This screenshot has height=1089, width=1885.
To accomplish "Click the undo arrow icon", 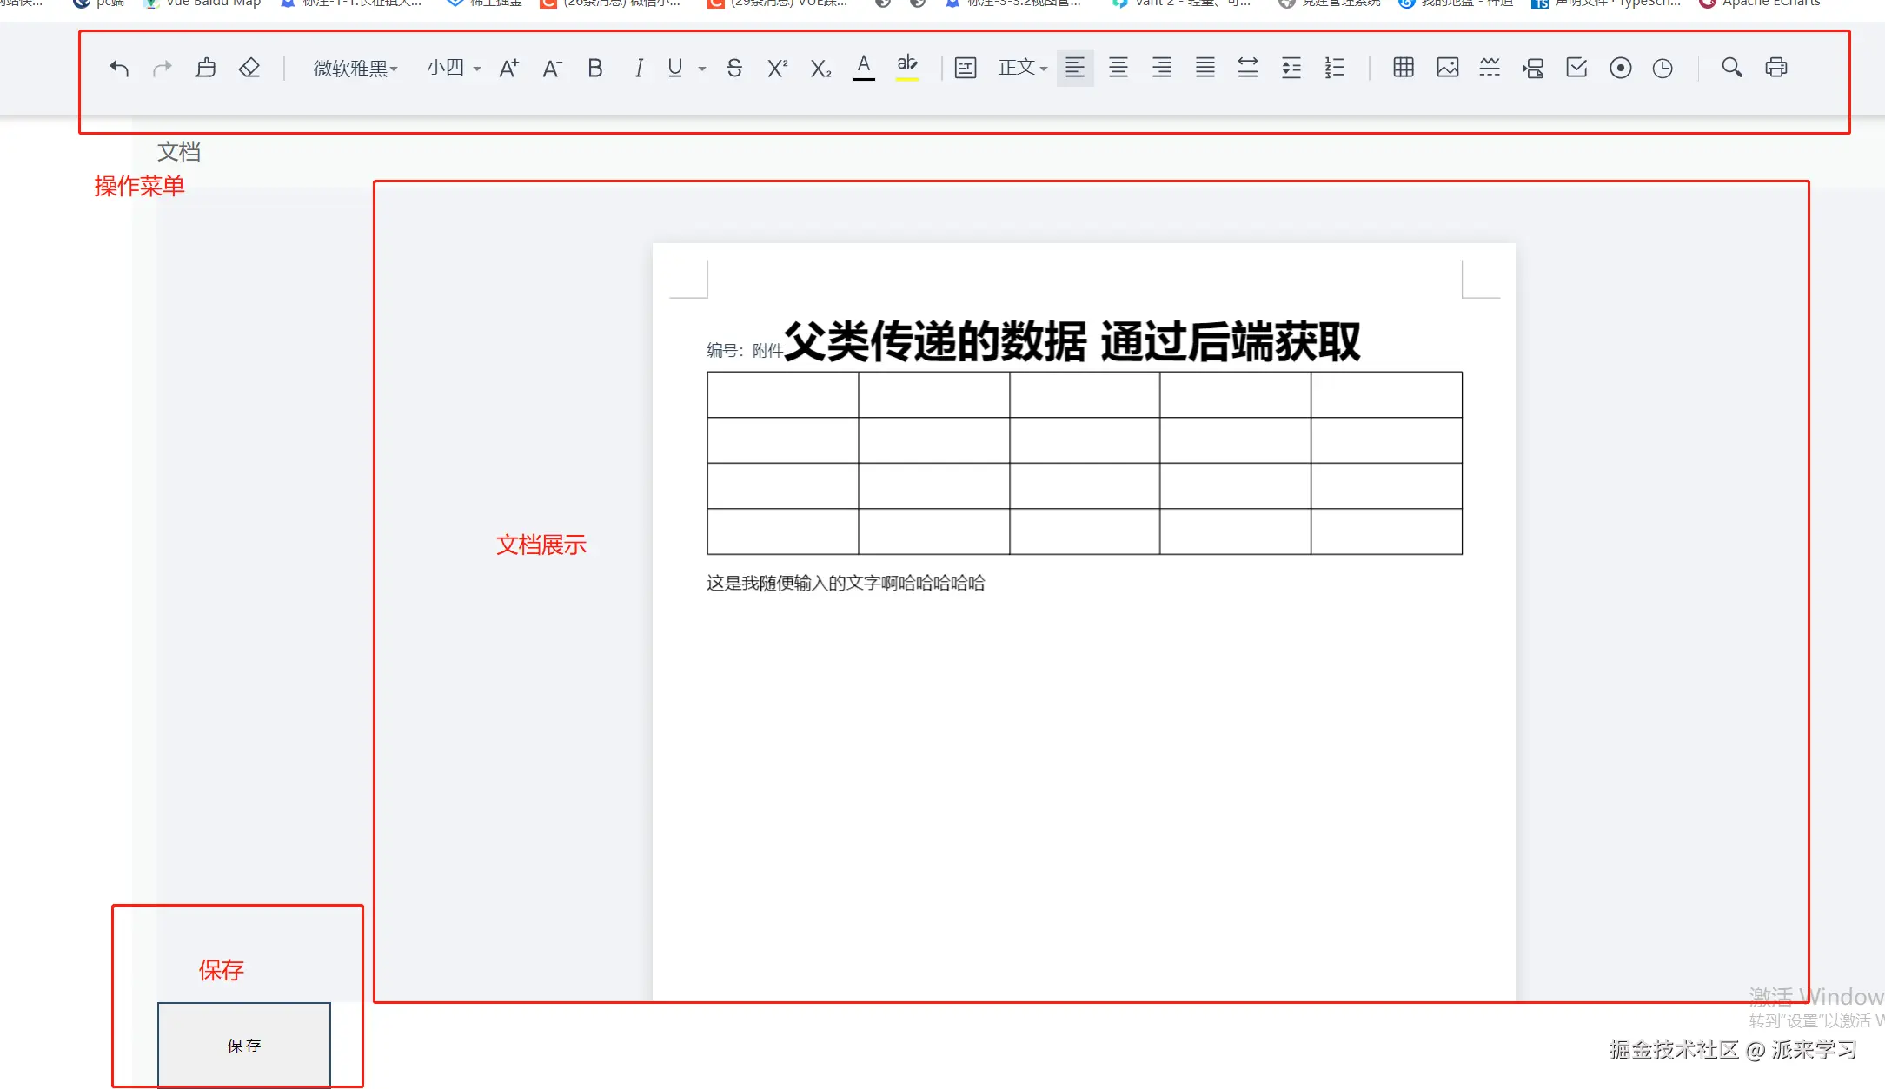I will click(x=119, y=68).
